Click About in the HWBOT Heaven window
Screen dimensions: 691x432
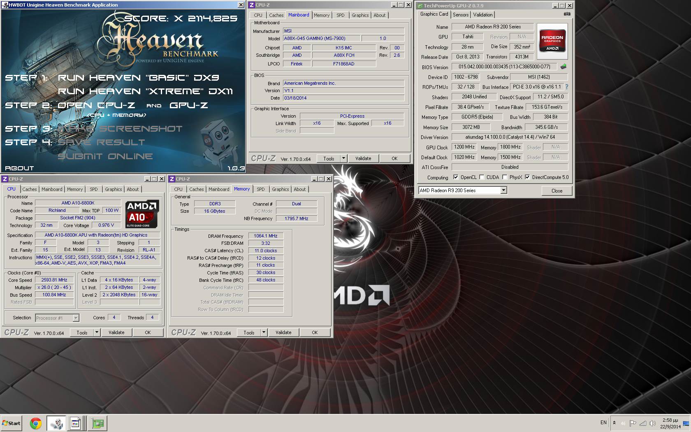tap(19, 168)
